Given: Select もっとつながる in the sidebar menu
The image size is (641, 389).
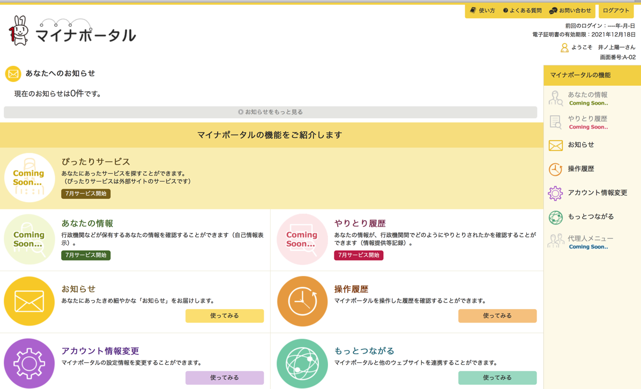Looking at the screenshot, I should (592, 217).
